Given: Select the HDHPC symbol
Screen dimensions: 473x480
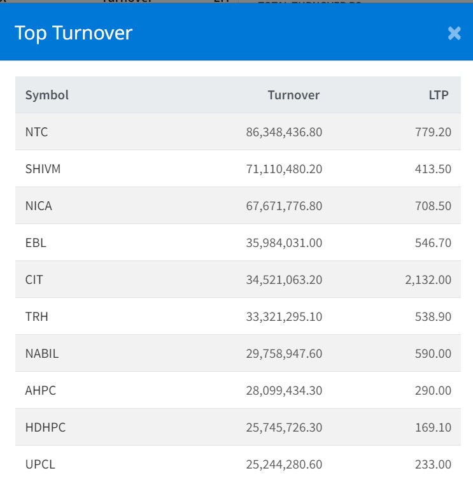Looking at the screenshot, I should (x=45, y=427).
